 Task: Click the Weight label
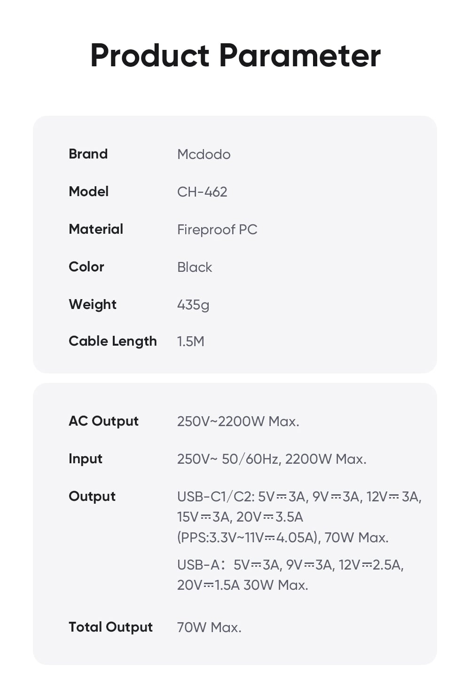pyautogui.click(x=93, y=304)
